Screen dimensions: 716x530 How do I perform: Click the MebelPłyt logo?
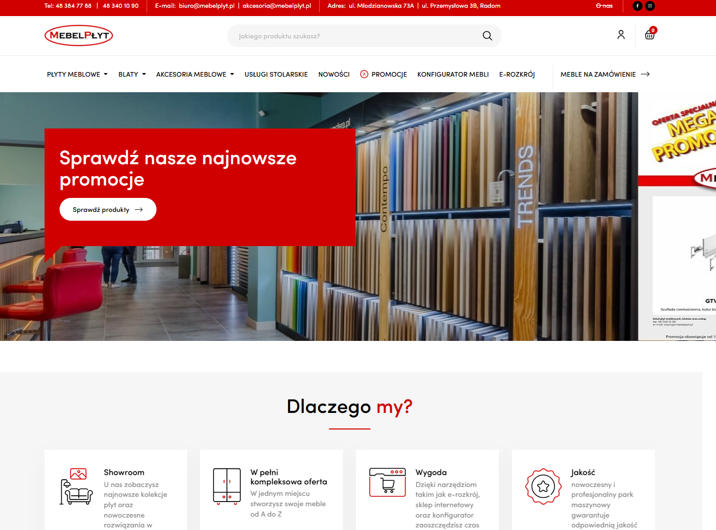pos(79,35)
